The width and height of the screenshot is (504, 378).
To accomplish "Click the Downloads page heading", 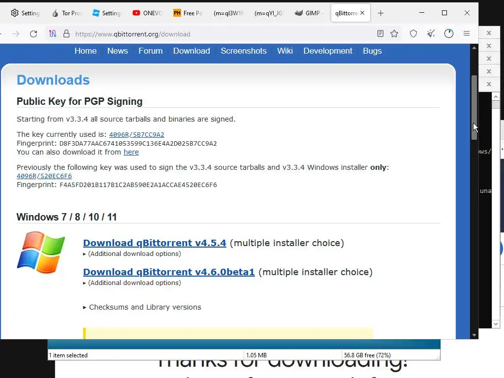I will 53,80.
